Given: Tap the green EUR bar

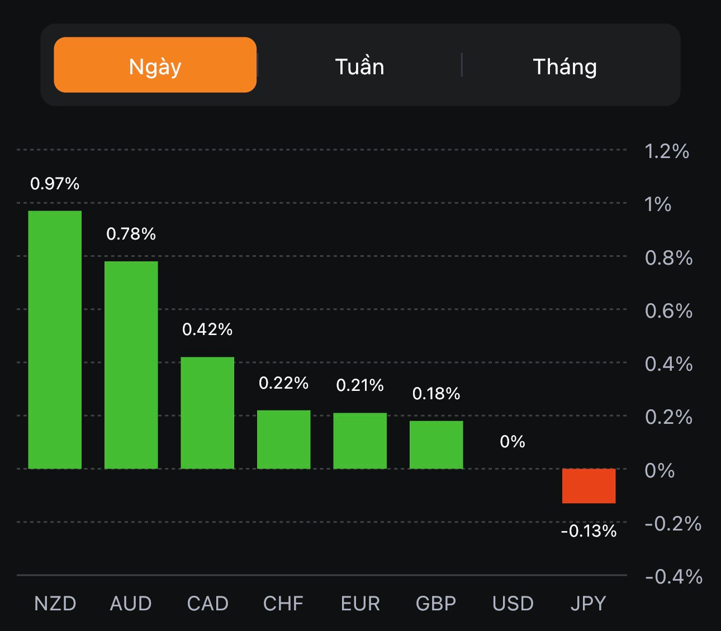Looking at the screenshot, I should 360,441.
